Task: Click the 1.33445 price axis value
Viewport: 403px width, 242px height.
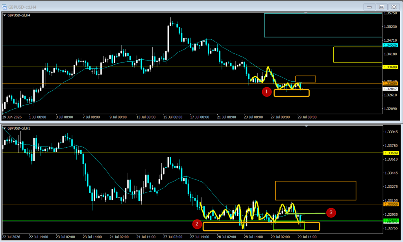Action: pos(391,173)
